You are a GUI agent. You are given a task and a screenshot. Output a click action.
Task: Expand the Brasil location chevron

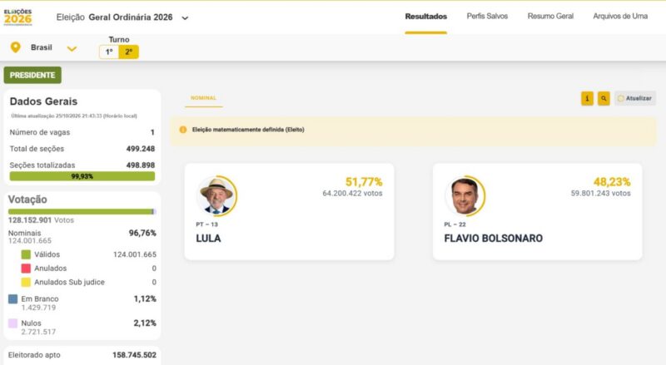pos(72,48)
